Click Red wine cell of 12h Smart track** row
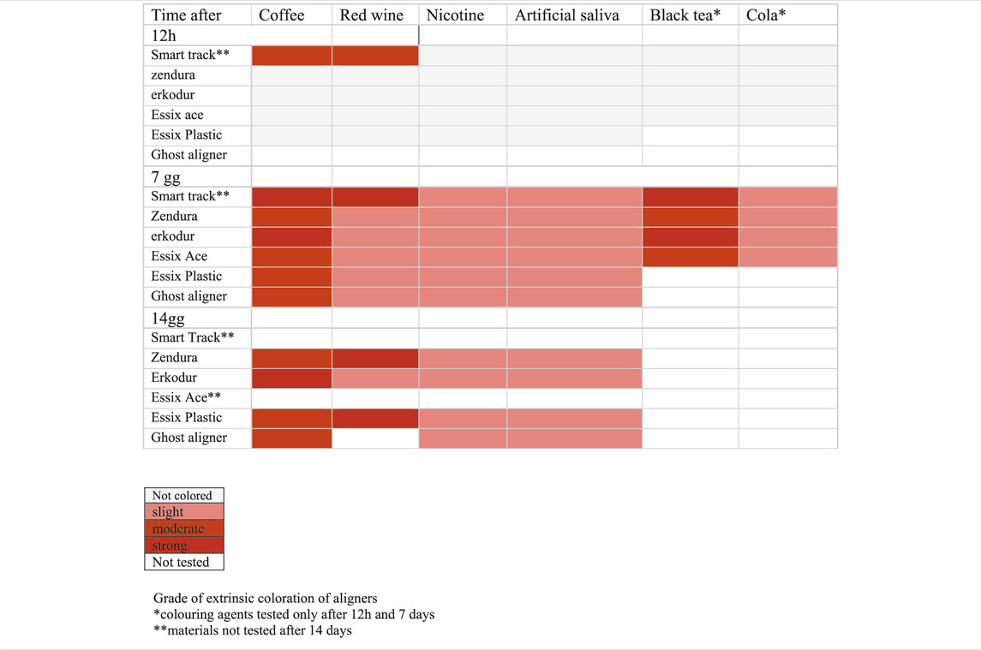The width and height of the screenshot is (981, 650). click(375, 55)
